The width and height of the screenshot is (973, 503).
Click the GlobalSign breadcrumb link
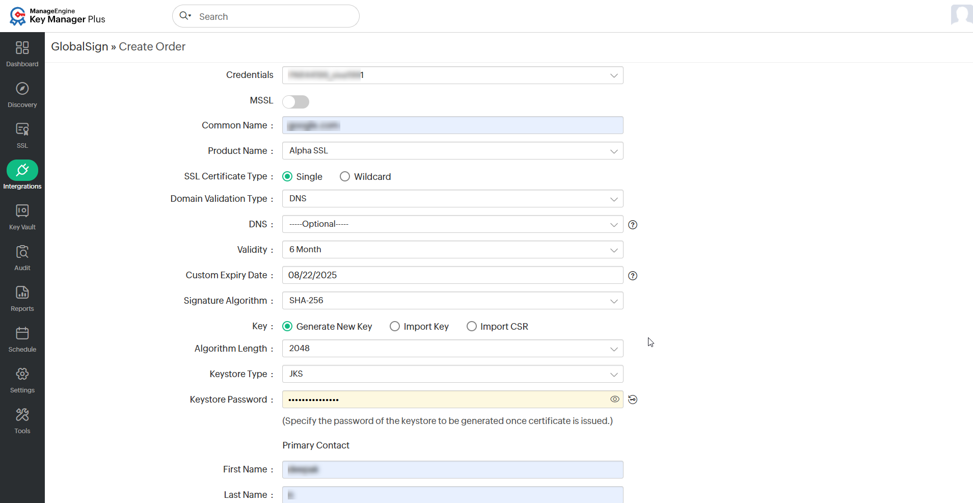pos(79,46)
